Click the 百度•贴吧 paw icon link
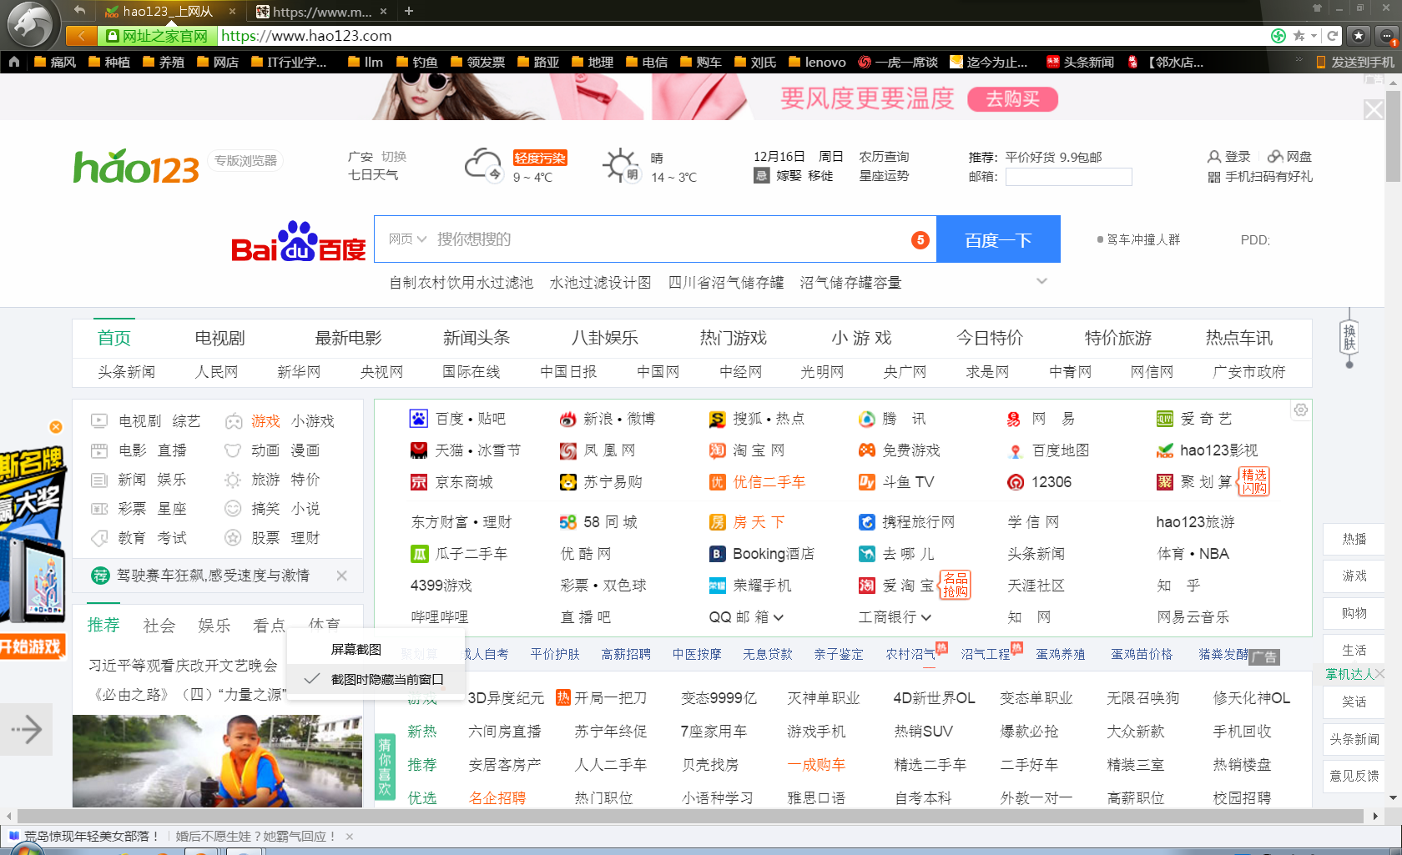Screen dimensions: 1402x855 coord(418,419)
